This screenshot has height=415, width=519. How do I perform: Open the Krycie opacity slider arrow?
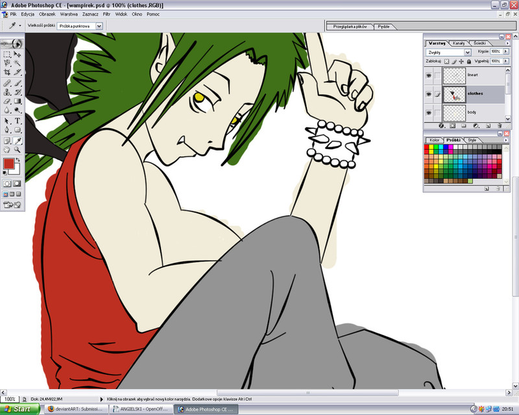tap(506, 51)
